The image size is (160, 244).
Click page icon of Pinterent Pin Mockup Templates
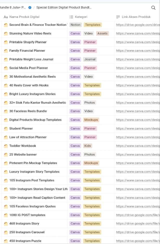coord(6,163)
